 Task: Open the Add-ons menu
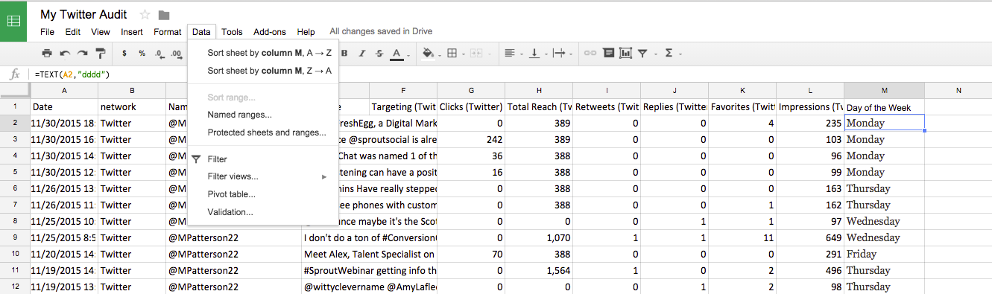point(270,32)
